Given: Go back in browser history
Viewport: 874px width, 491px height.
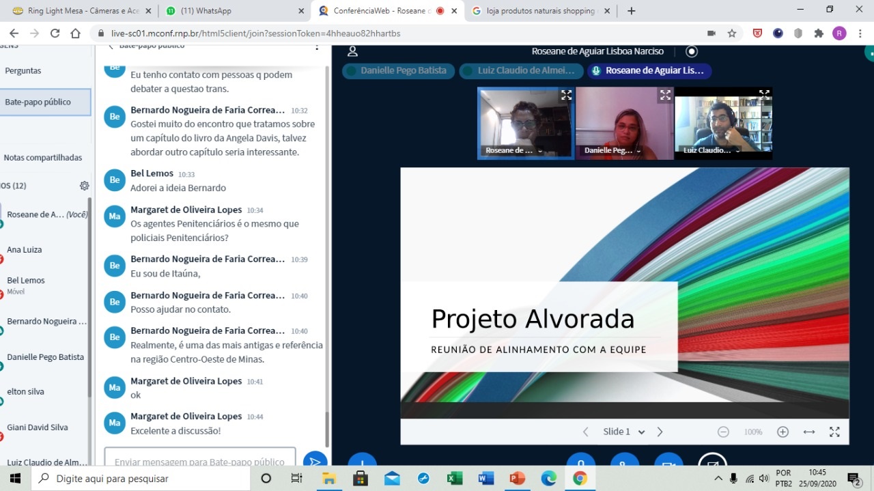Looking at the screenshot, I should coord(14,33).
